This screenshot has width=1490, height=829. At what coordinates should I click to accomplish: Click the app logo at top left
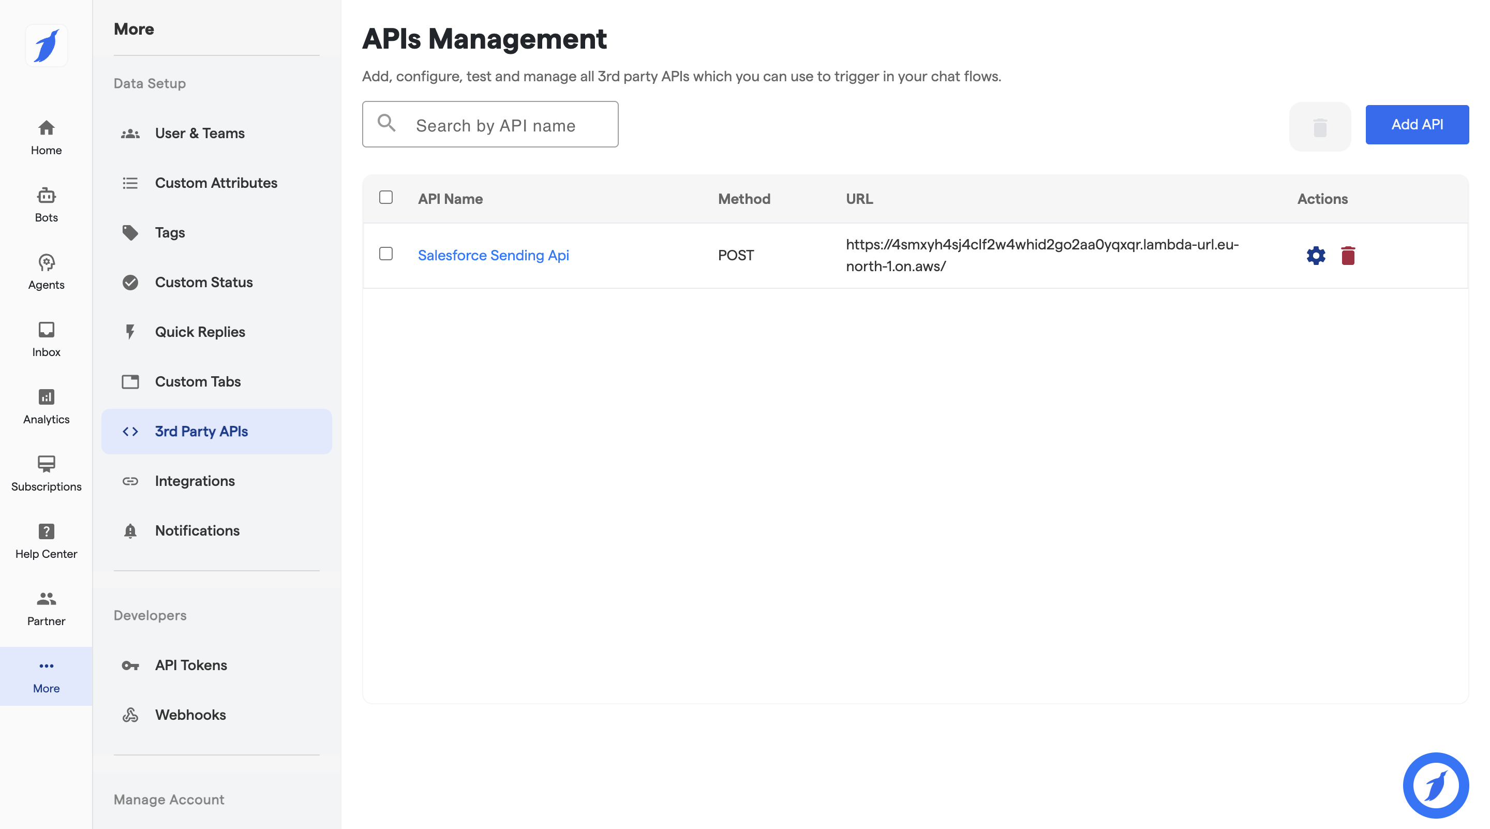46,45
